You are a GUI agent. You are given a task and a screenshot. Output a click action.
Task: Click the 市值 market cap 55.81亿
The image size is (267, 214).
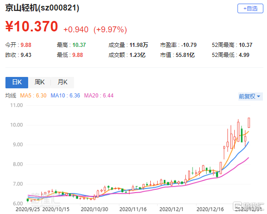click(x=185, y=55)
